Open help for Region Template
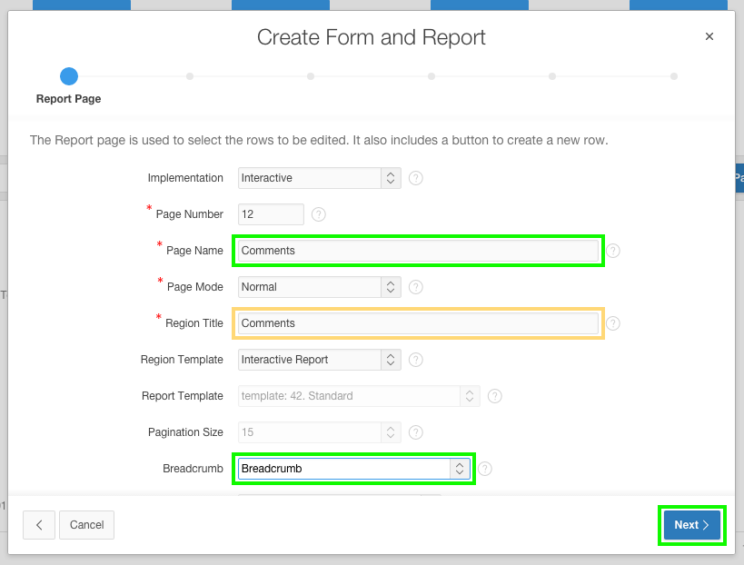The image size is (744, 565). (415, 360)
